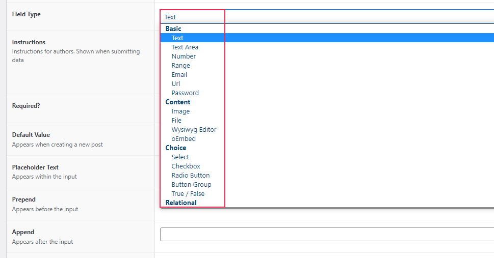Screen dimensions: 494x258
Task: Pick oEmbed field type
Action: tap(184, 138)
